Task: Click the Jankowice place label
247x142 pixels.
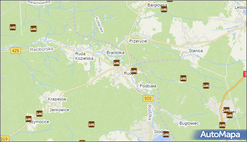Action: coord(59,110)
